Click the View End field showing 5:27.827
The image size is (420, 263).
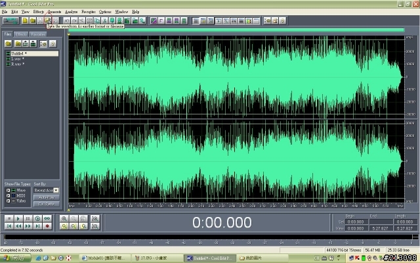(x=380, y=228)
